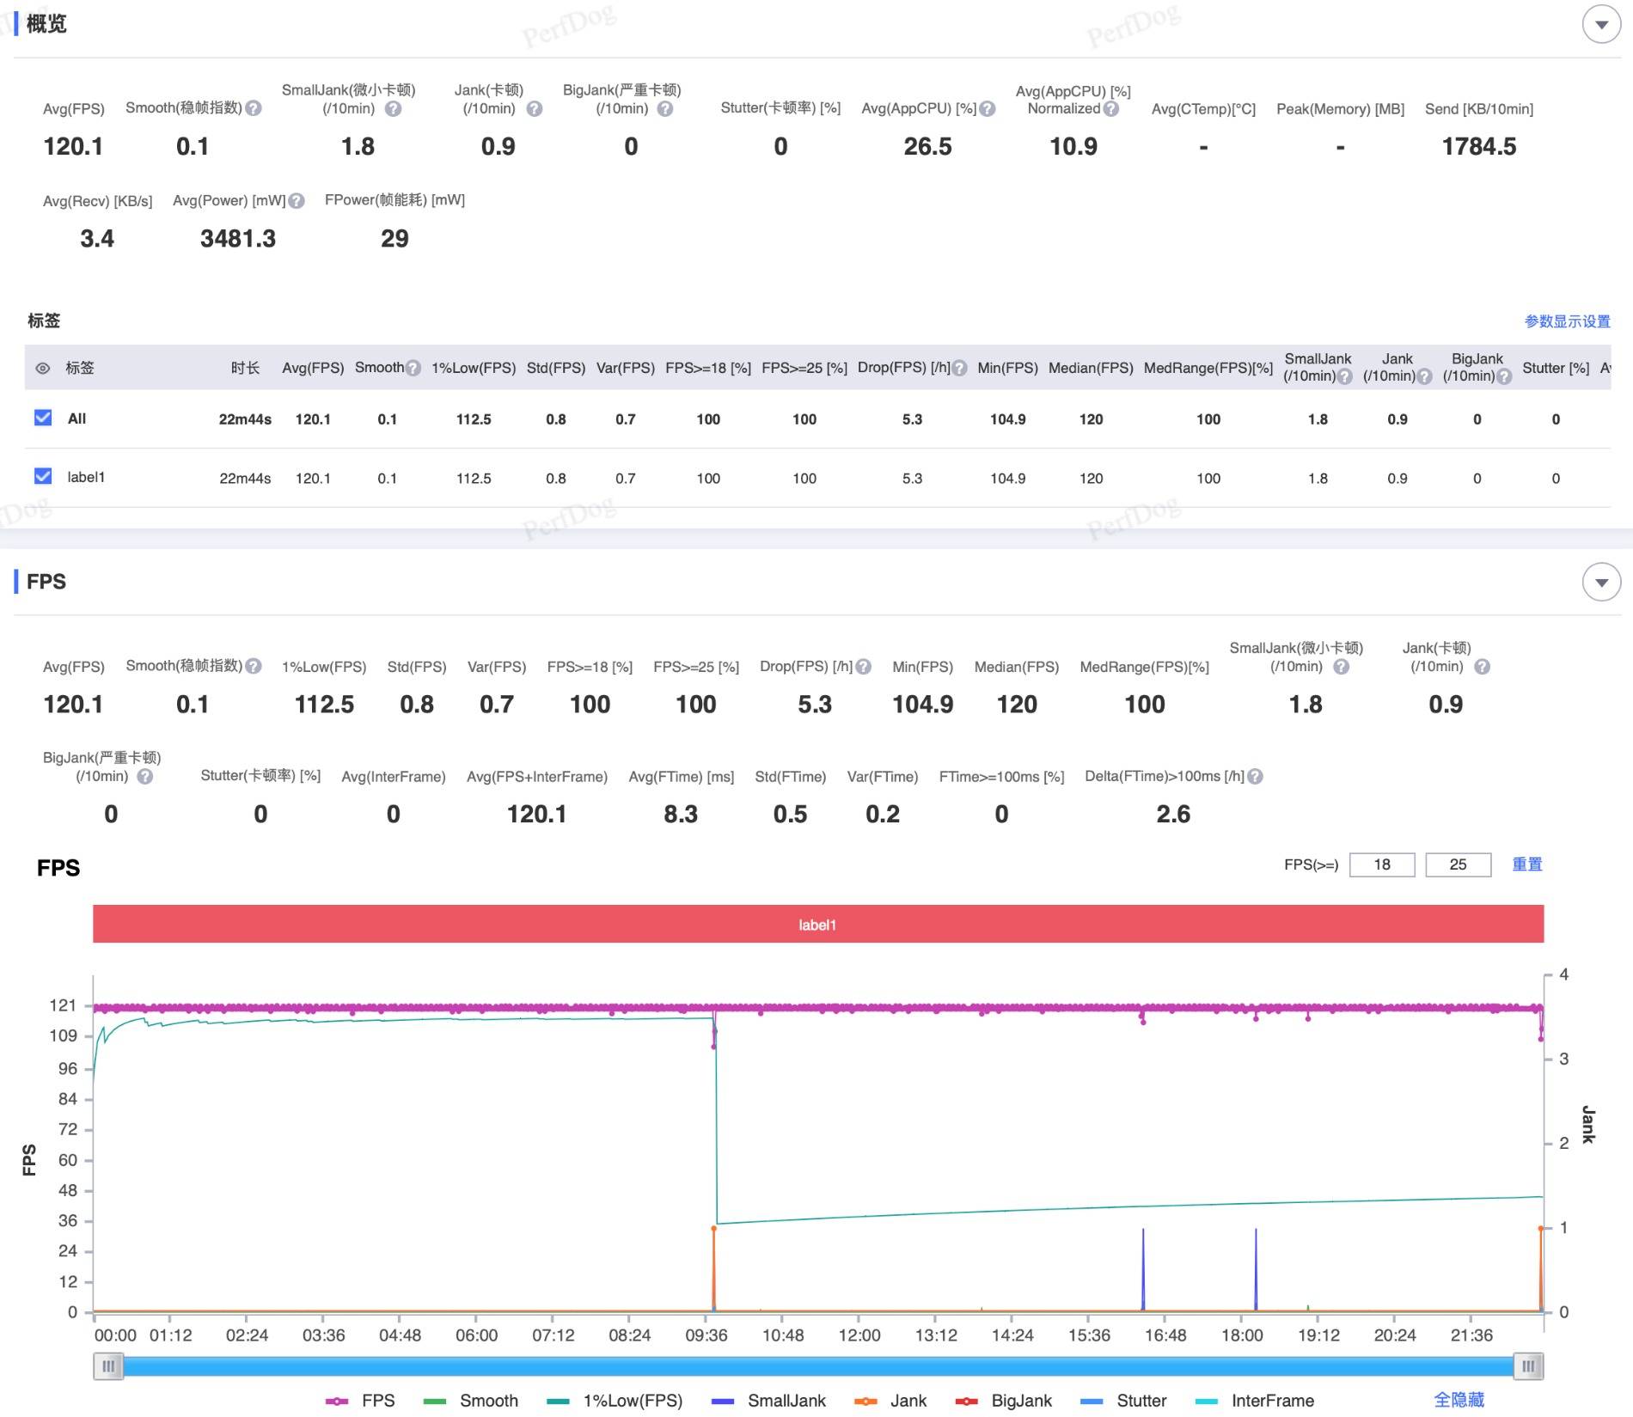Click help icon beside BigJank in overview
Screen dimensions: 1633x1417
pos(665,109)
